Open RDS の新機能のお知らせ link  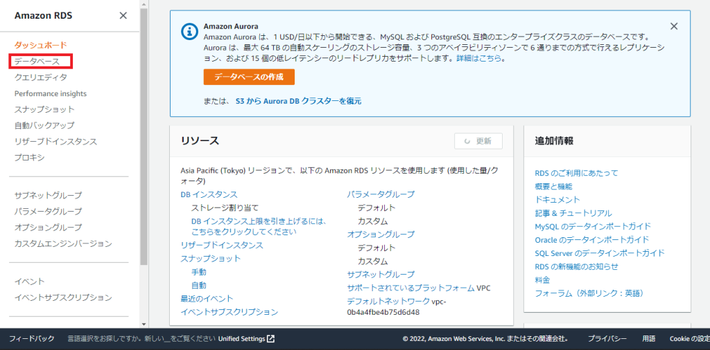(576, 266)
